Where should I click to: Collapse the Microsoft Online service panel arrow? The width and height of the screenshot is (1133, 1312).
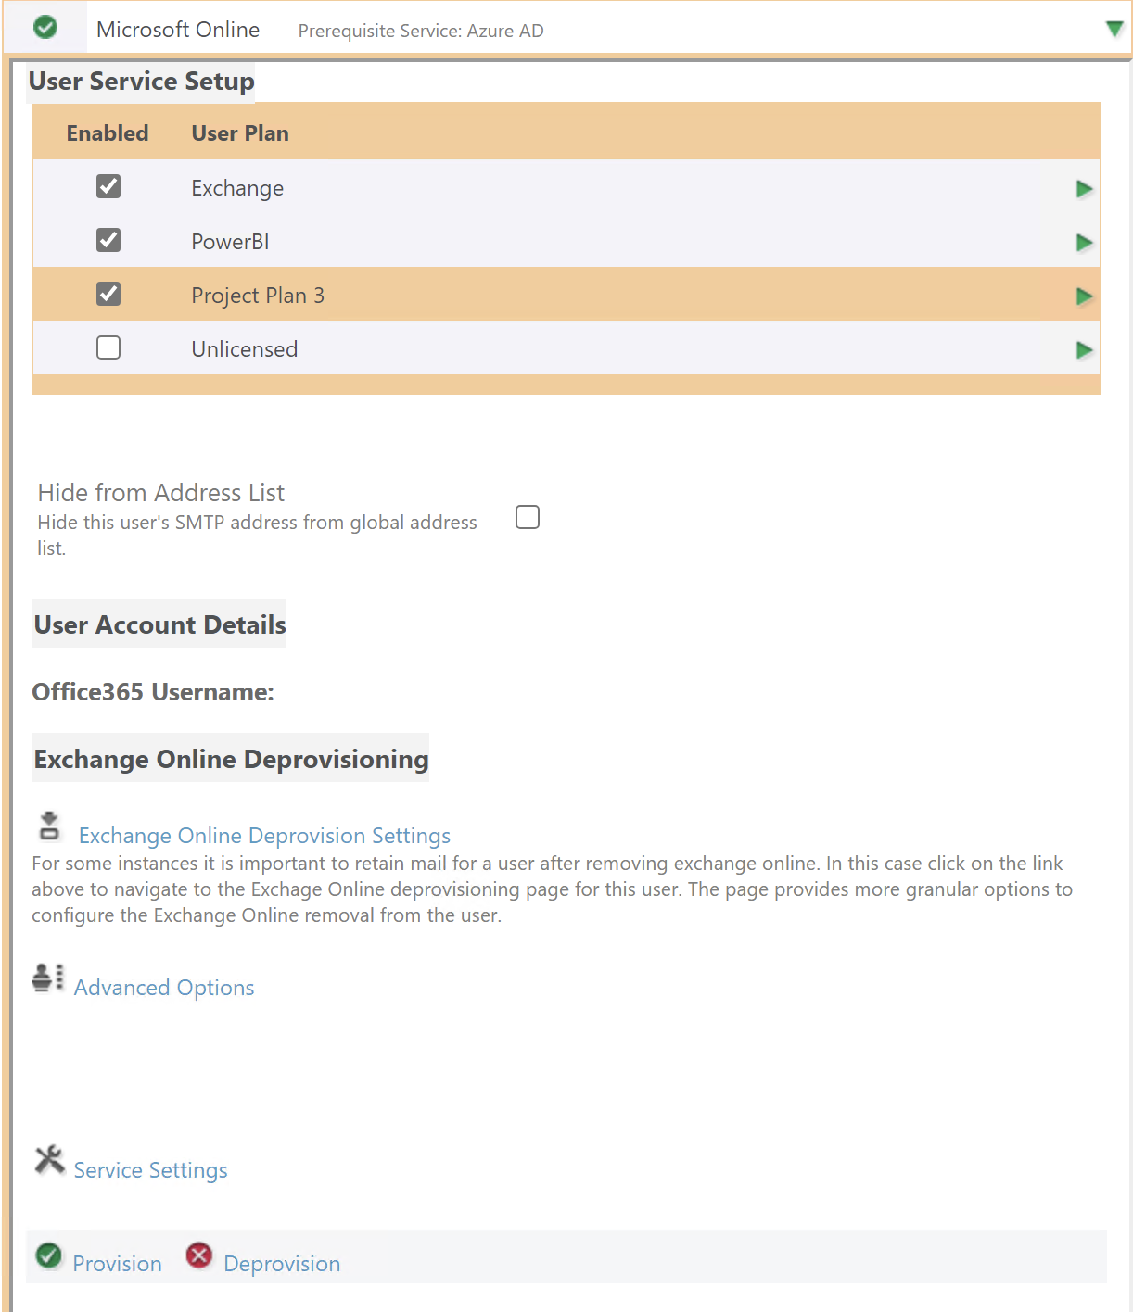pos(1114,29)
